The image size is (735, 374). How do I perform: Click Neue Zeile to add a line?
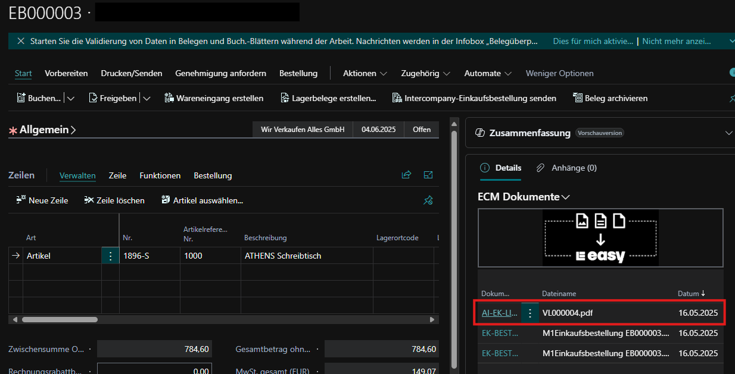tap(42, 200)
